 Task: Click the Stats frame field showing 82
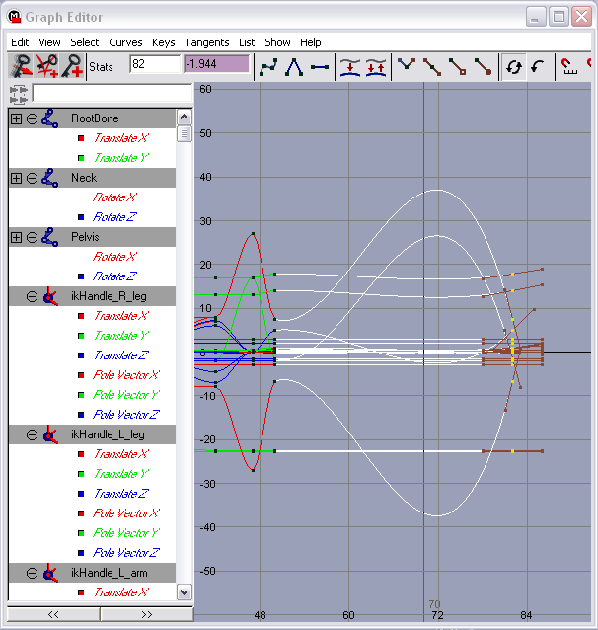(155, 64)
